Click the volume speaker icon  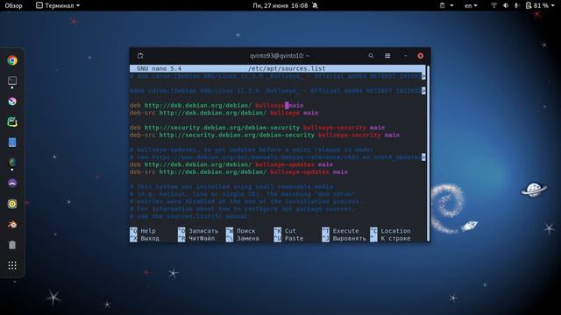[x=506, y=5]
